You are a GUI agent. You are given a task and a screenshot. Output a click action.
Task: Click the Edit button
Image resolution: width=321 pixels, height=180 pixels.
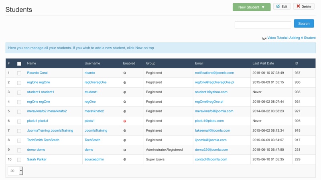[x=282, y=6]
